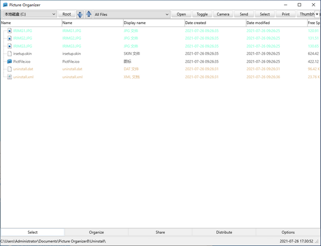This screenshot has height=246, width=321.
Task: Click the uninstall.xml file icon
Action: point(9,77)
